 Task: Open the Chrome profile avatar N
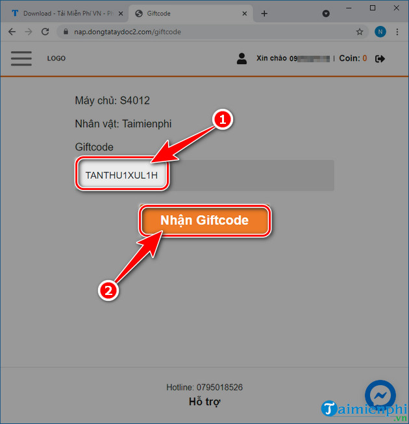(x=380, y=31)
